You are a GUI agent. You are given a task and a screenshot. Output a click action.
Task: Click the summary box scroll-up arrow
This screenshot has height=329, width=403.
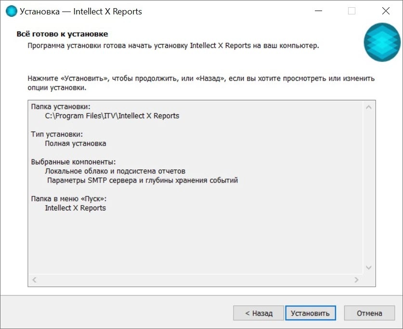(x=369, y=107)
